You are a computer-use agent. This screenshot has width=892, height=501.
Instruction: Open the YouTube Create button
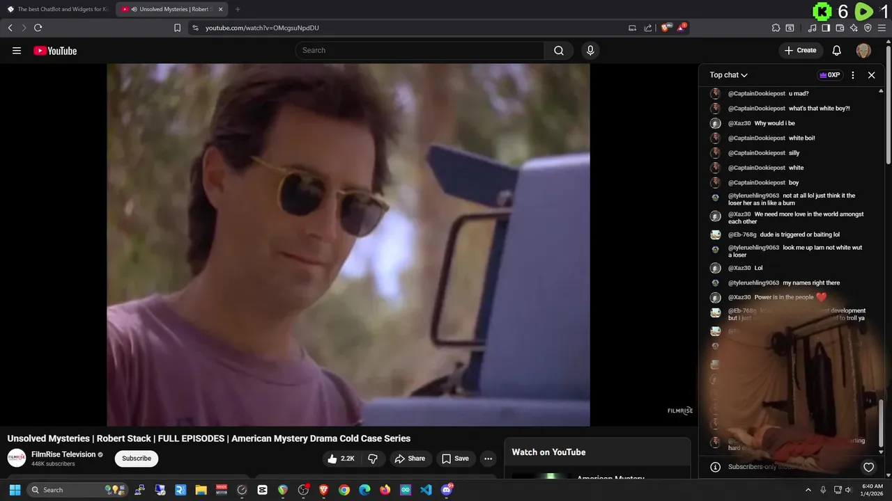801,50
